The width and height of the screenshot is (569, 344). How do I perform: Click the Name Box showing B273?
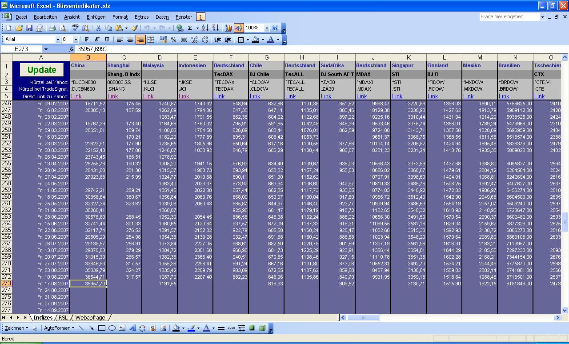pos(21,49)
